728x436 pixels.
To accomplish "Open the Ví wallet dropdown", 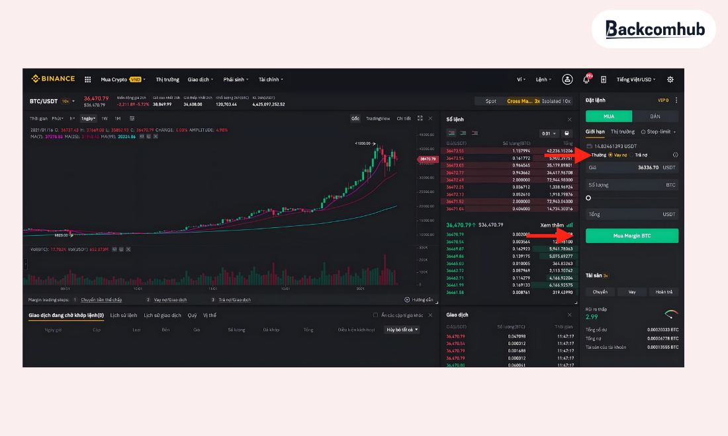I will (521, 80).
